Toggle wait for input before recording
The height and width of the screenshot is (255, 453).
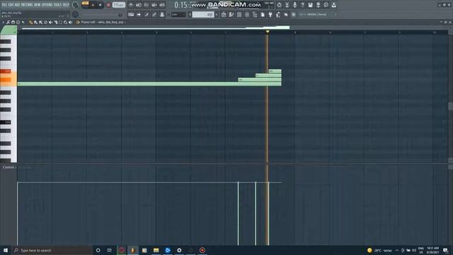[139, 5]
